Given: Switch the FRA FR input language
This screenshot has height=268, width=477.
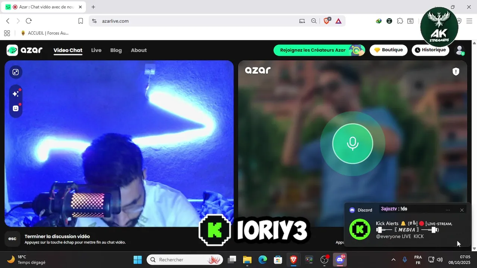Looking at the screenshot, I should point(418,259).
